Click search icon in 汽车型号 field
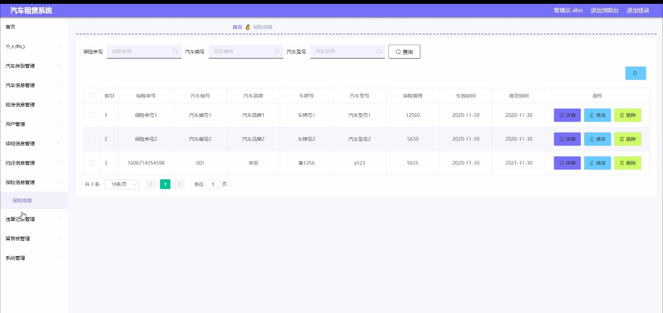 click(379, 51)
